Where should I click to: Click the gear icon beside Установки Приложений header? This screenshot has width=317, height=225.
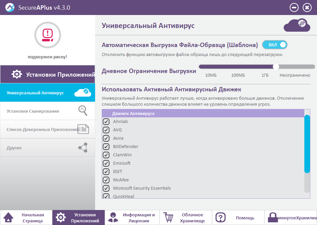17,74
